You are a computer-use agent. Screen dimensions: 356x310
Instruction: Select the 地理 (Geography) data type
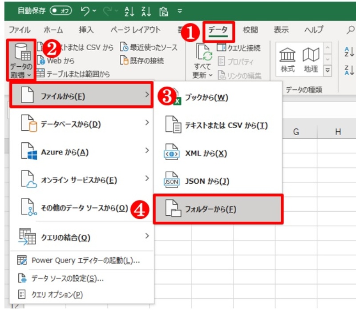311,60
